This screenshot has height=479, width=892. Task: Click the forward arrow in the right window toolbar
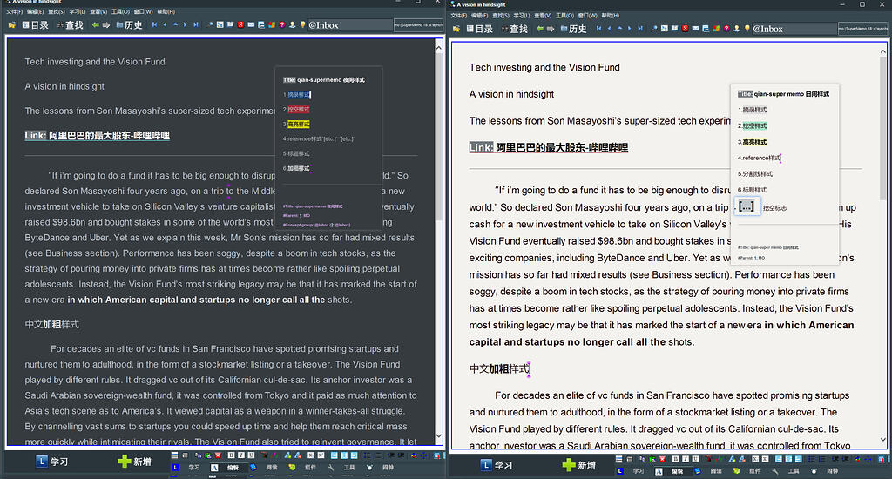pos(551,29)
